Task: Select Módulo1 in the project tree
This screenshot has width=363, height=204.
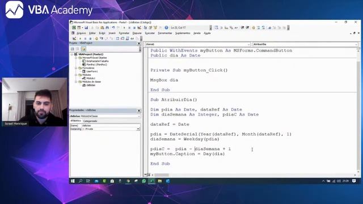Action: [91, 78]
